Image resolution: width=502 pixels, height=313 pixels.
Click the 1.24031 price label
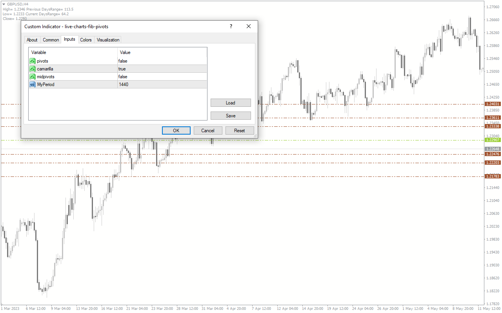click(x=493, y=104)
